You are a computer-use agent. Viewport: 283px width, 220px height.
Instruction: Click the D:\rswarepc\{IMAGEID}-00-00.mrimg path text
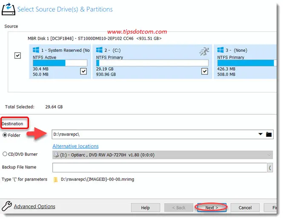tap(97, 180)
